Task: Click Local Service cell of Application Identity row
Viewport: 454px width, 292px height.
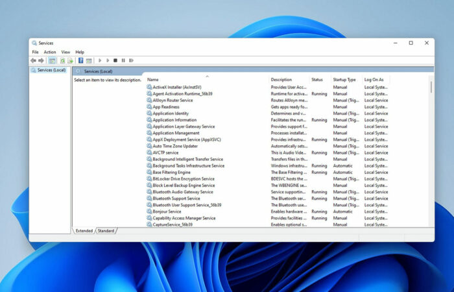Action: [x=376, y=114]
